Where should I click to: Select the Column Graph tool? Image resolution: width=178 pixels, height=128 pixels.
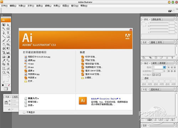8,52
